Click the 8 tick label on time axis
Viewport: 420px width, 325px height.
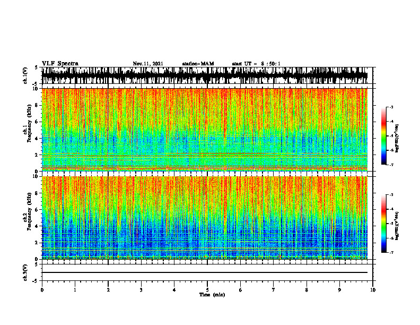coord(307,290)
